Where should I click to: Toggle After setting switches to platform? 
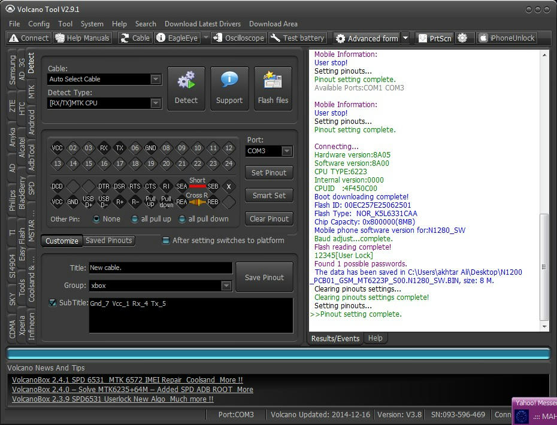click(x=165, y=241)
